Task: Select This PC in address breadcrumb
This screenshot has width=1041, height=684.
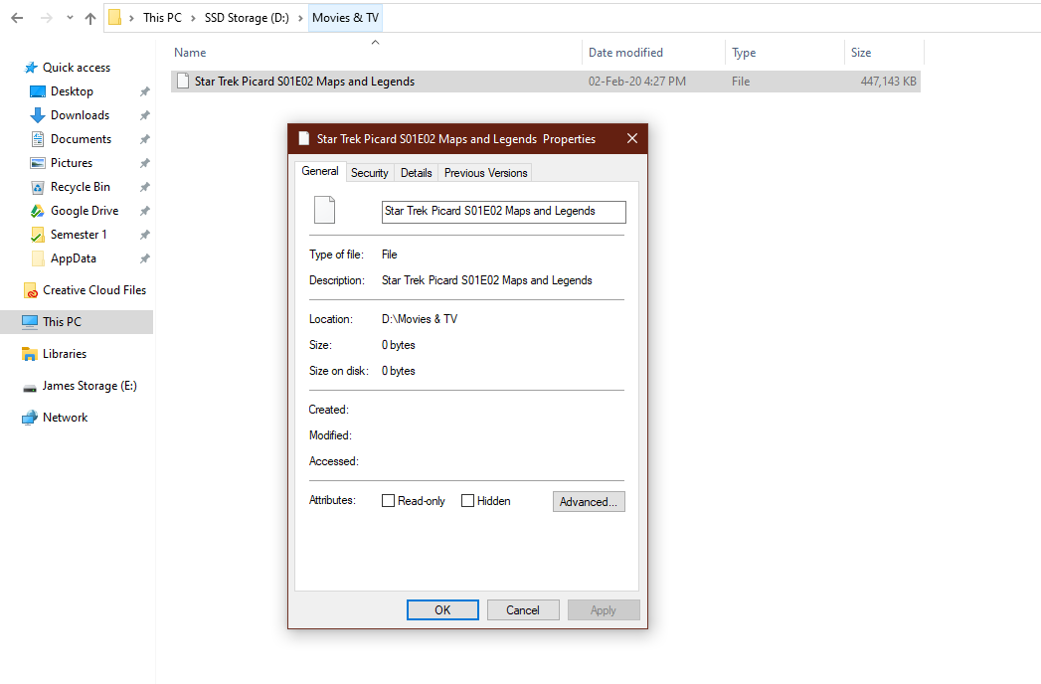Action: 162,18
